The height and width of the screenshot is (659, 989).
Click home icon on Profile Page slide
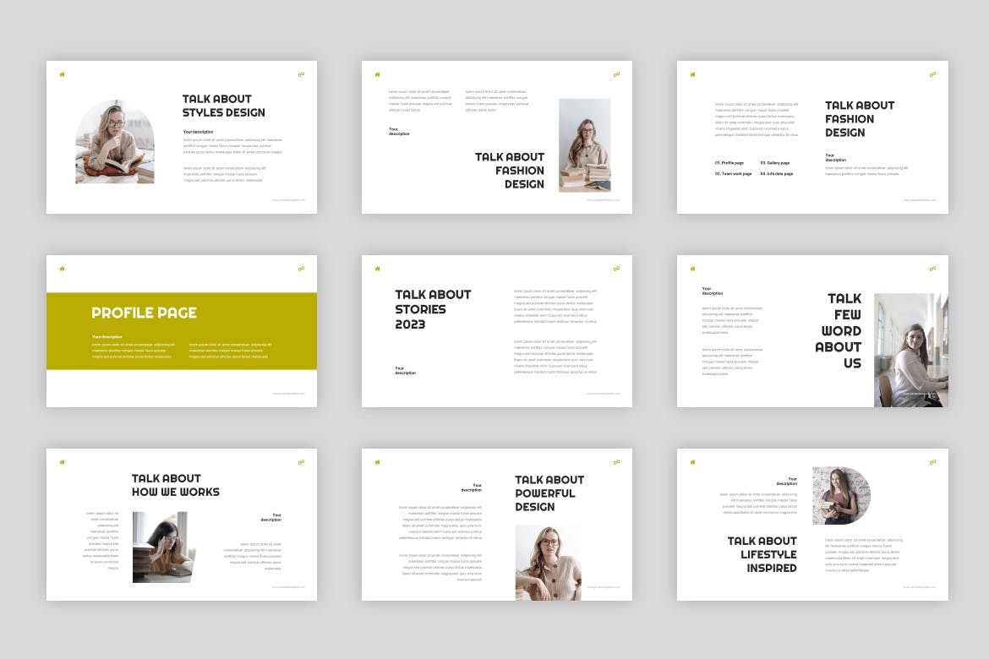click(x=62, y=269)
